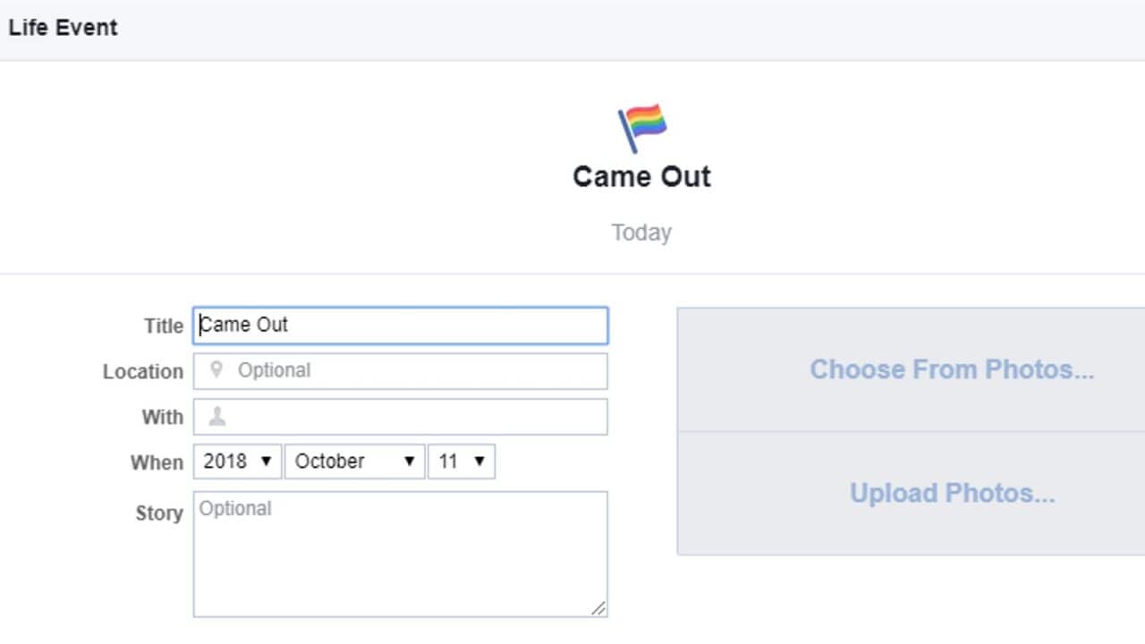Screen dimensions: 1145x644
Task: Click the When field label
Action: point(156,462)
